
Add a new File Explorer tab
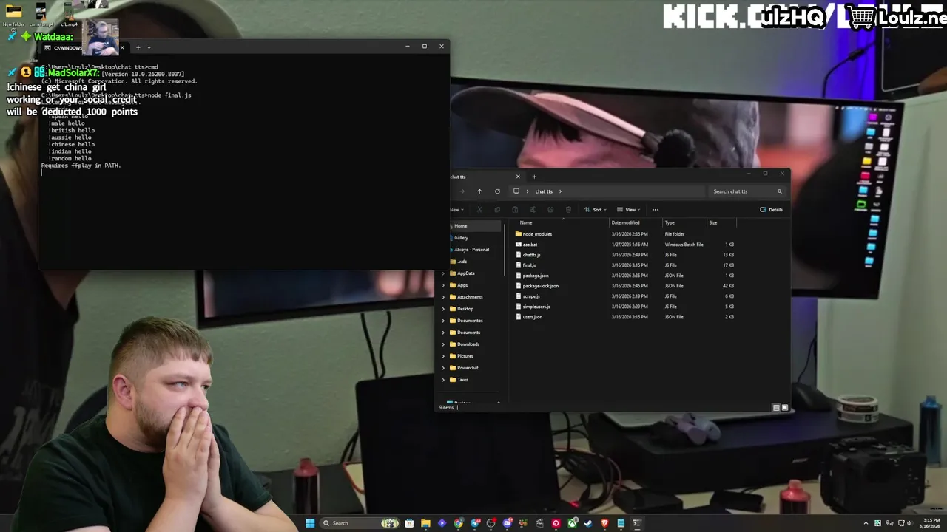point(534,177)
